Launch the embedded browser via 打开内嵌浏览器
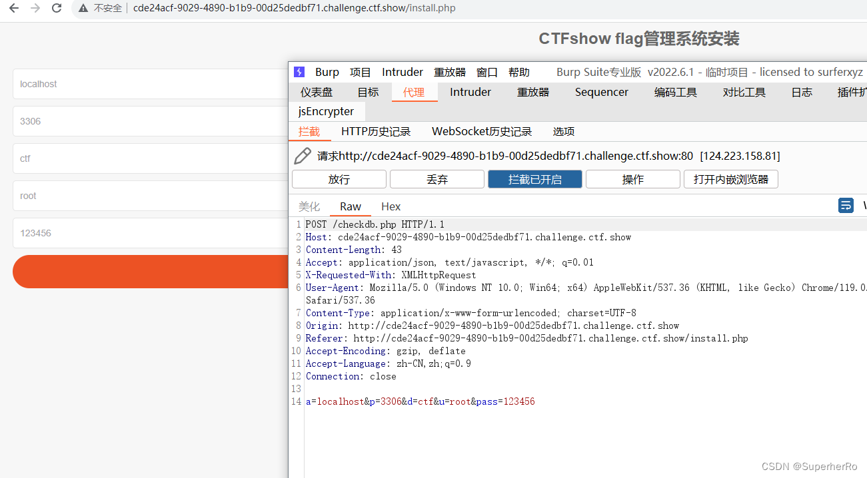 [730, 178]
